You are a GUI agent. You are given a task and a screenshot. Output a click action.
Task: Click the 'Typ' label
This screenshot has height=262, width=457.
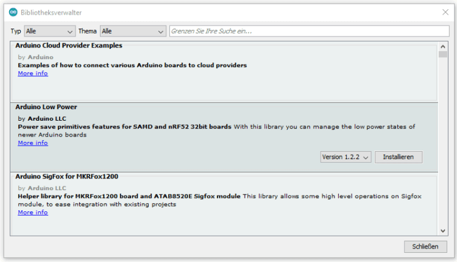(x=16, y=31)
